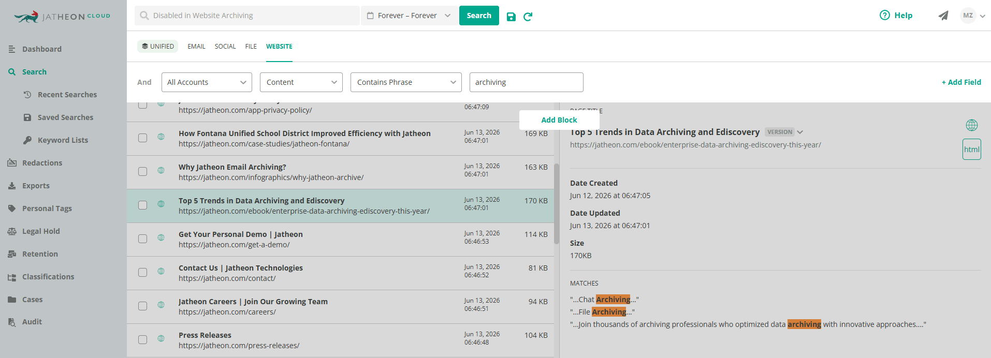
Task: Tick checkbox for Jatheon Careers row
Action: click(142, 306)
